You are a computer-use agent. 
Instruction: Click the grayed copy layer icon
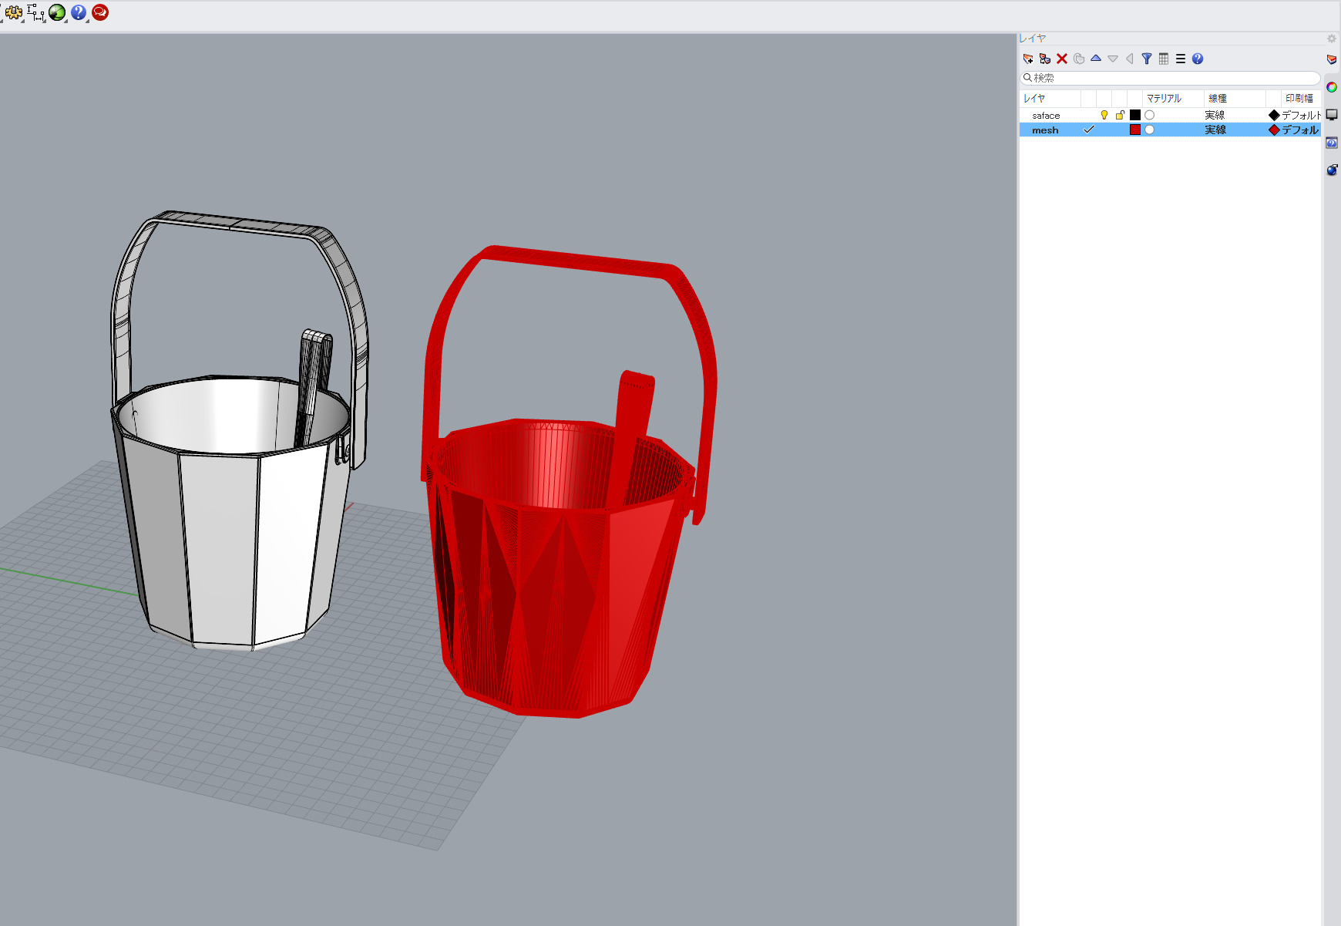point(1079,59)
